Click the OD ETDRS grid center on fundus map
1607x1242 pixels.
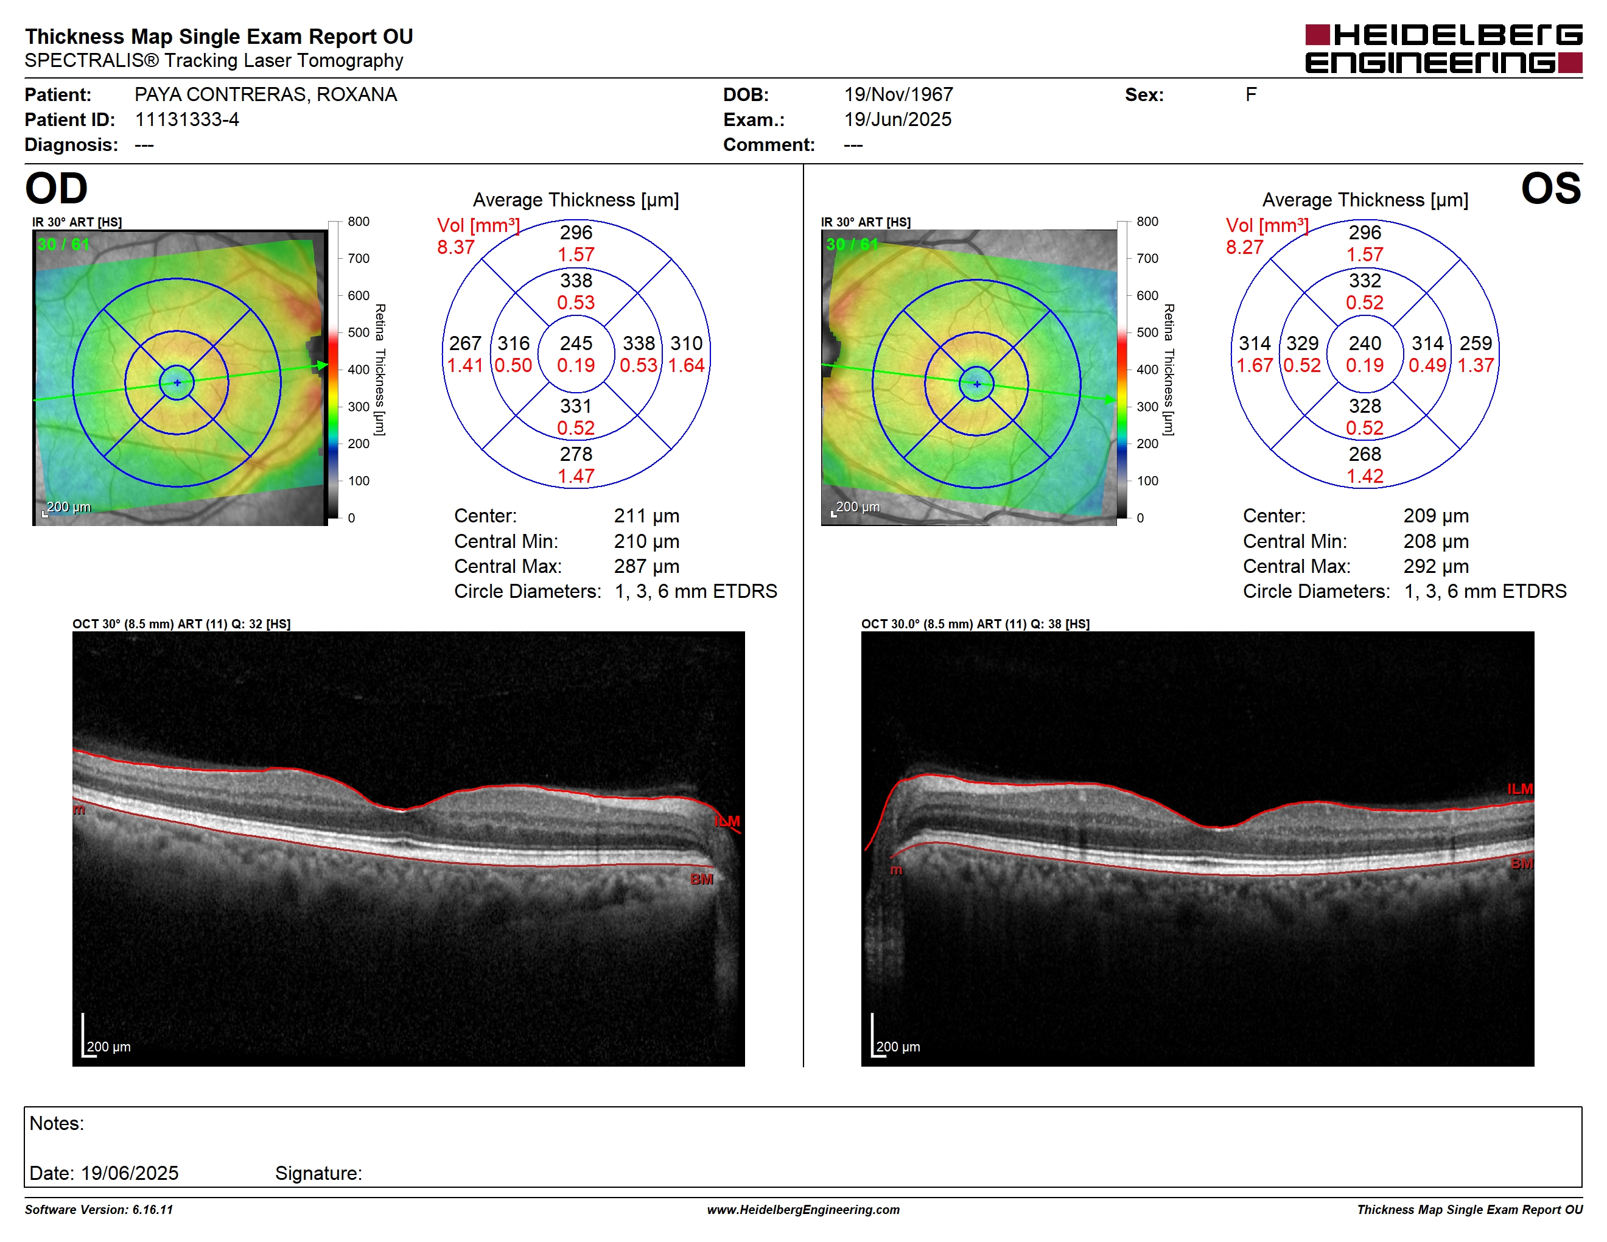pos(177,382)
